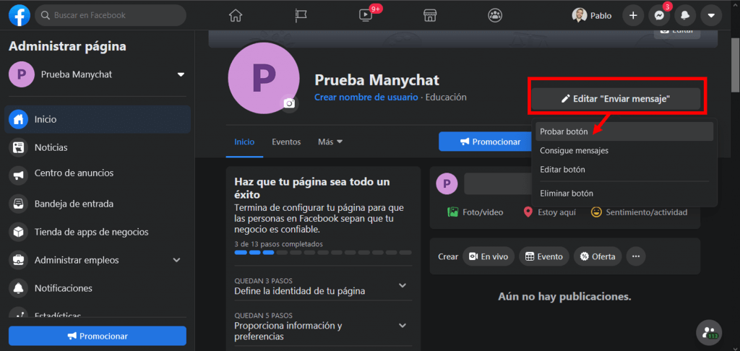Click the Facebook logo icon

(20, 15)
